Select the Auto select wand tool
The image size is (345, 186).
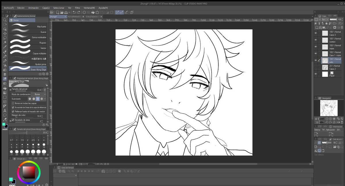pos(5,42)
